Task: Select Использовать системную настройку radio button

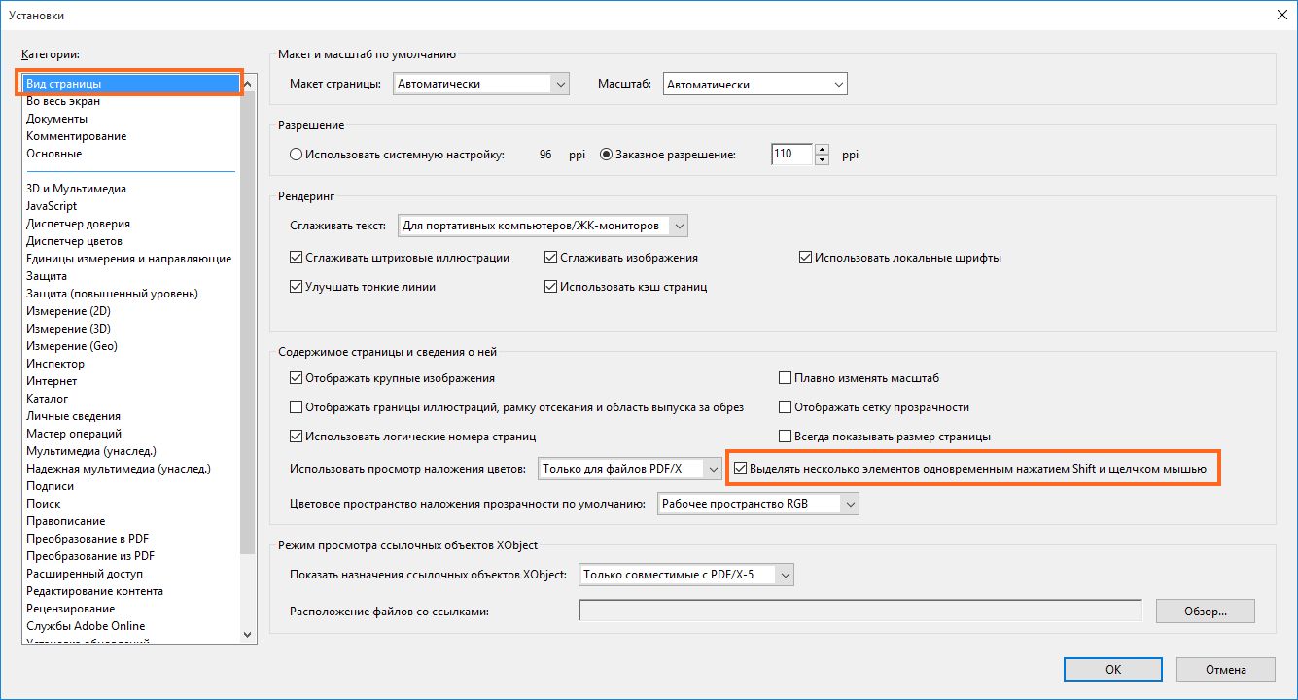Action: pyautogui.click(x=297, y=155)
